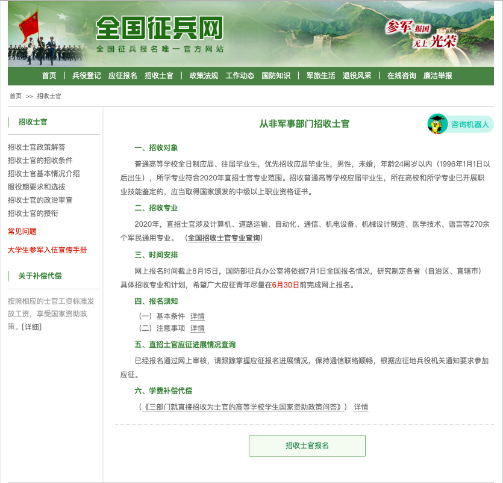Screen dimensions: 503x483
Task: Select 退役风采 navigation item
Action: [357, 76]
